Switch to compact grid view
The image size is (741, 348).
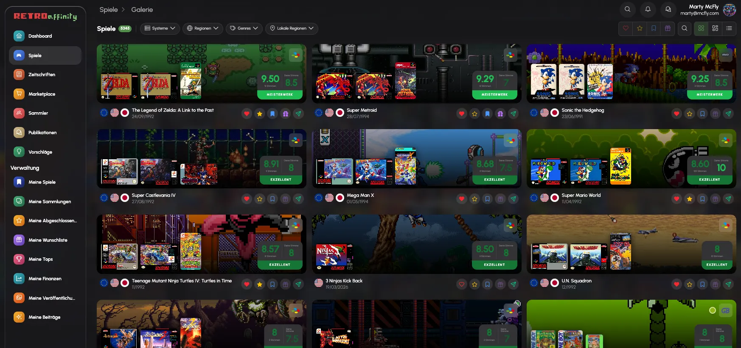(x=715, y=28)
